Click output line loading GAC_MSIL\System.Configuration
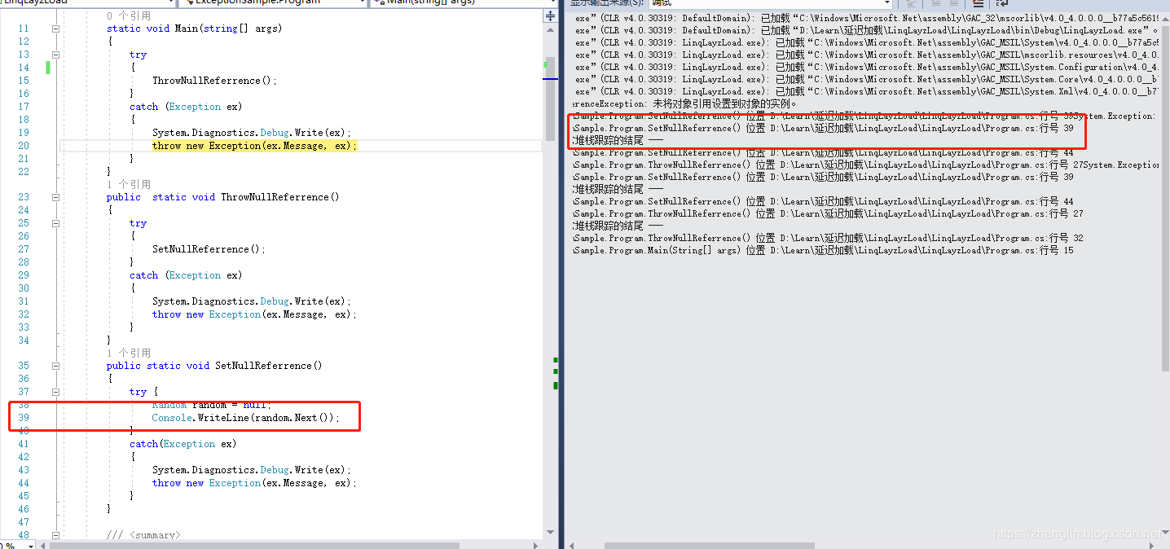The width and height of the screenshot is (1170, 549). (867, 68)
